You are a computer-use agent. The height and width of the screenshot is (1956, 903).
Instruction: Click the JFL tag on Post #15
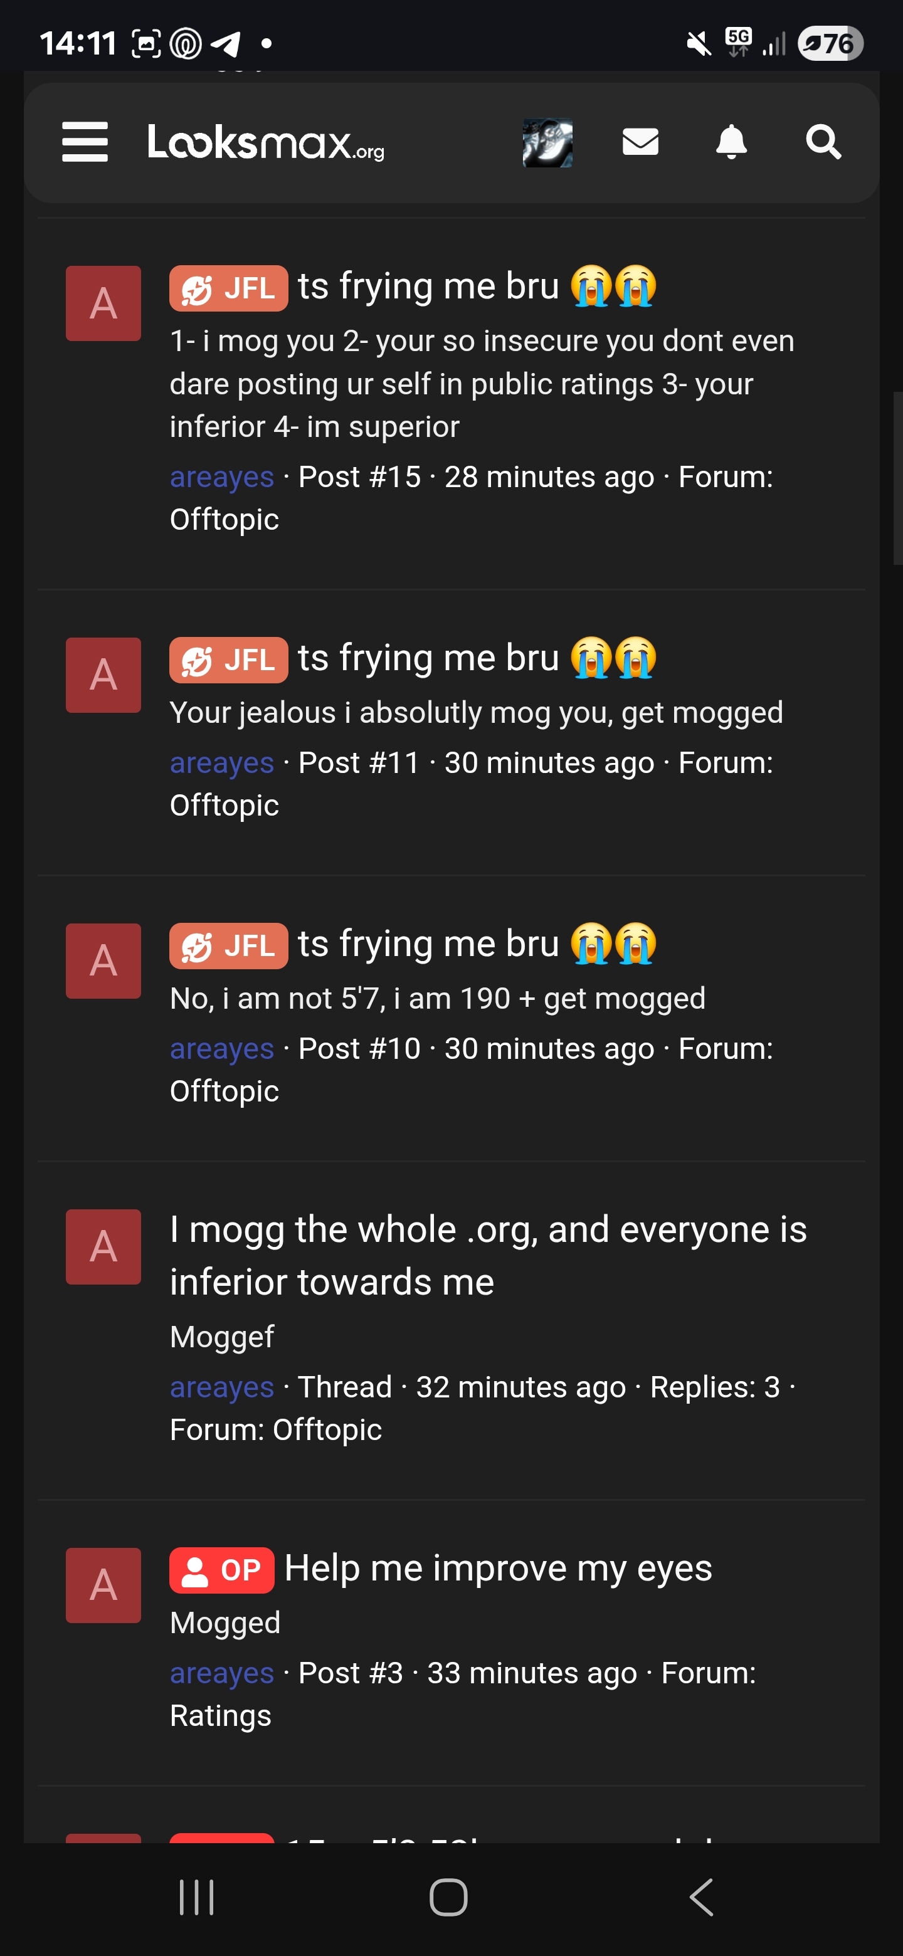(228, 287)
